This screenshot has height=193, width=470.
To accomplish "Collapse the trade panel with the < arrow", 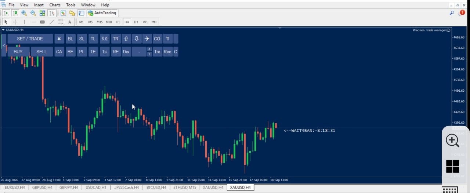I will [x=4, y=45].
